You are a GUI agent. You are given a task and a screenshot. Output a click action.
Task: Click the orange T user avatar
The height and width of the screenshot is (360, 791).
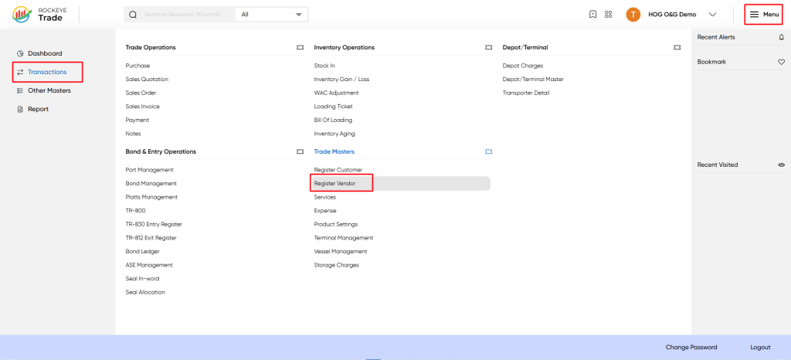(633, 15)
